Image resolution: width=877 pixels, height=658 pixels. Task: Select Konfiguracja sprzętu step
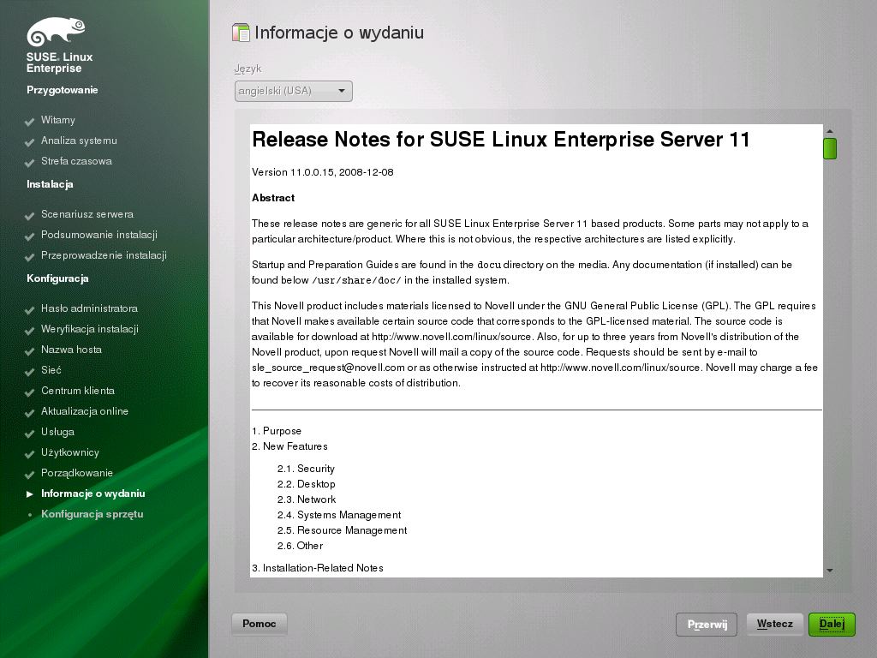92,514
